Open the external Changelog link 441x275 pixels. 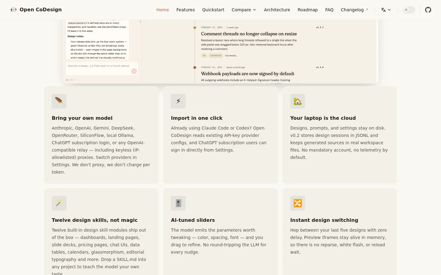point(354,10)
